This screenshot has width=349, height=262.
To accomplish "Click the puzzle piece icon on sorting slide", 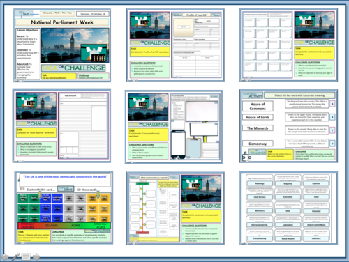I will click(x=246, y=156).
